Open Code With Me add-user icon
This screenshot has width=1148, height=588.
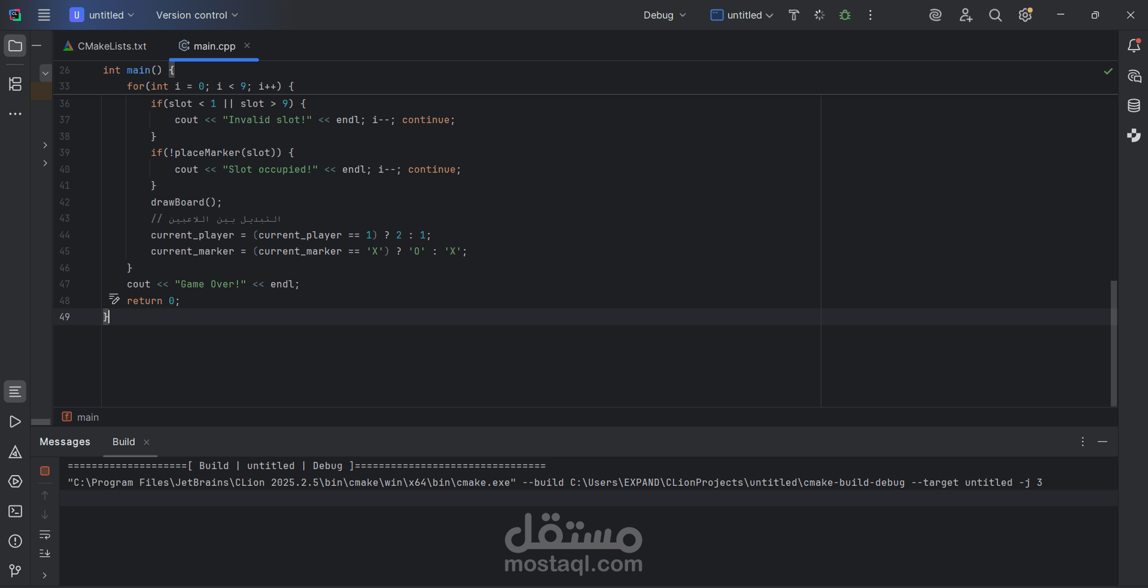pos(966,15)
